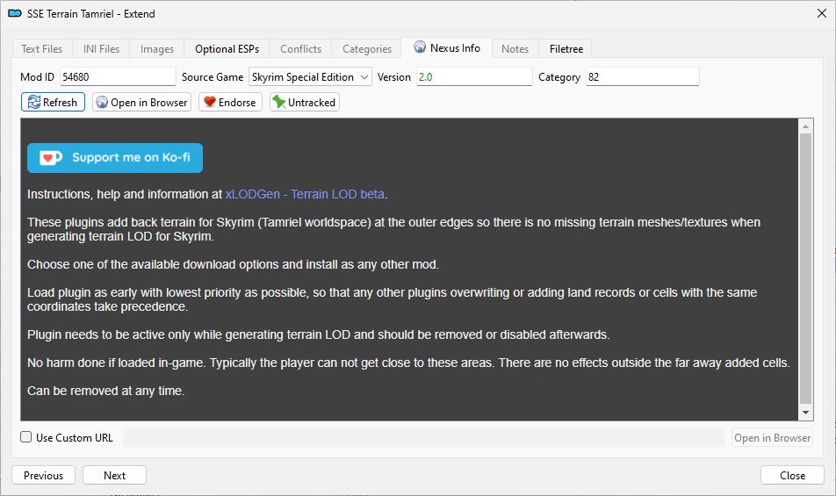The width and height of the screenshot is (836, 496).
Task: Switch to the INI Files tab
Action: coord(101,49)
